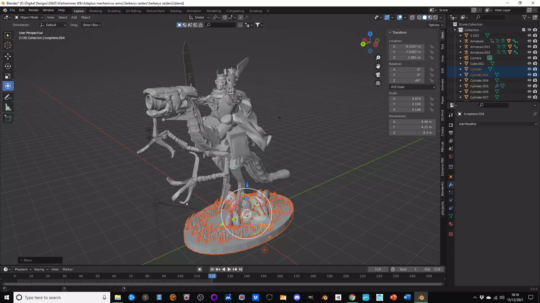Toggle lock on Scale Z
Viewport: 540px width, 303px height.
coord(431,110)
